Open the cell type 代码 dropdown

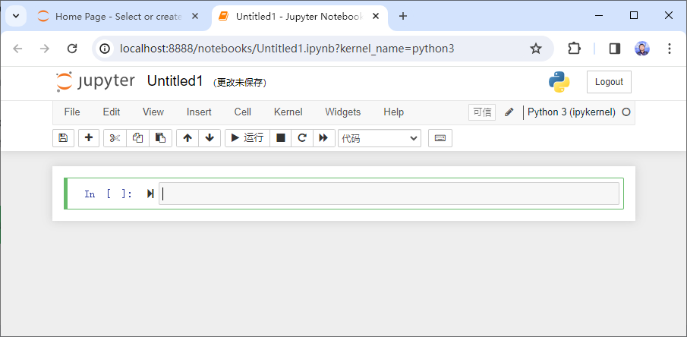click(x=380, y=138)
